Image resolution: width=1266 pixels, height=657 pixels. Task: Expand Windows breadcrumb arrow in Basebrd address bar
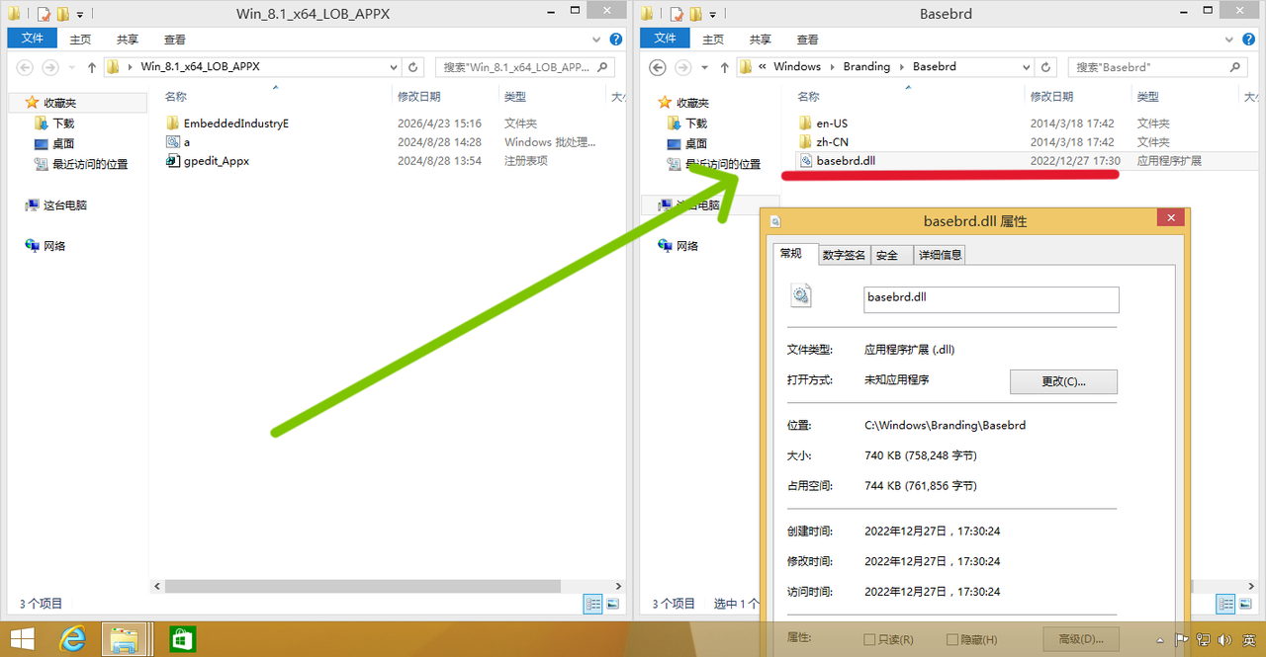tap(833, 67)
